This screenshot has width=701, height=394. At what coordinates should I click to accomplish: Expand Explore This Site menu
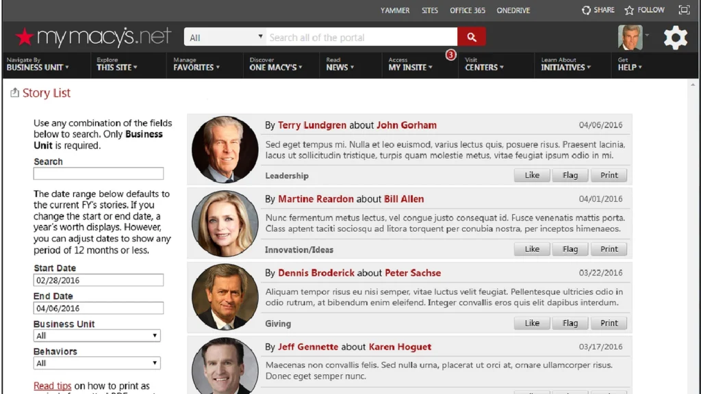(116, 64)
